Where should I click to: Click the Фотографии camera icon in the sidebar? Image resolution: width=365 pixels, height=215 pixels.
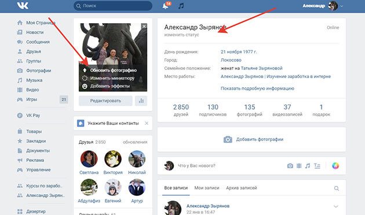[20, 71]
